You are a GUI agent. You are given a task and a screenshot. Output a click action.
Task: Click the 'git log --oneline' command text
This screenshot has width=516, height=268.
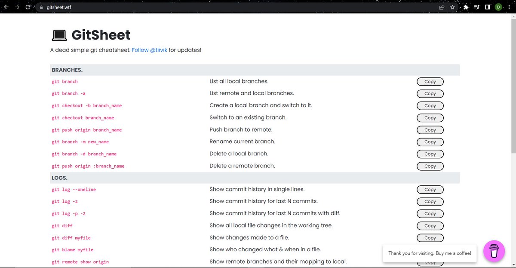(74, 189)
